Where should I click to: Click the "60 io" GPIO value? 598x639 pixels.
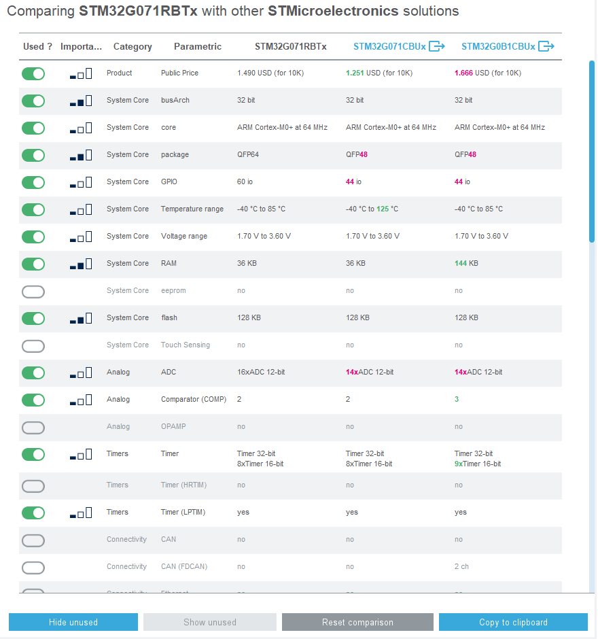(245, 182)
